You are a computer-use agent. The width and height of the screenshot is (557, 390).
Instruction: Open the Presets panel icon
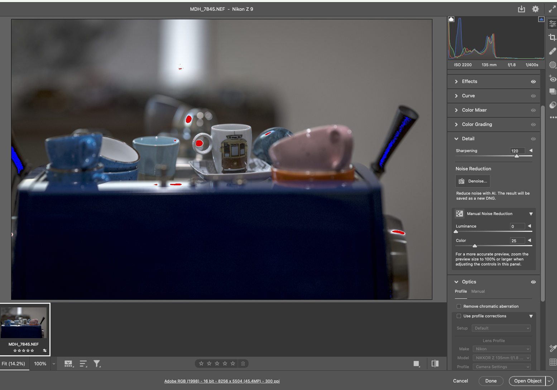(x=553, y=105)
